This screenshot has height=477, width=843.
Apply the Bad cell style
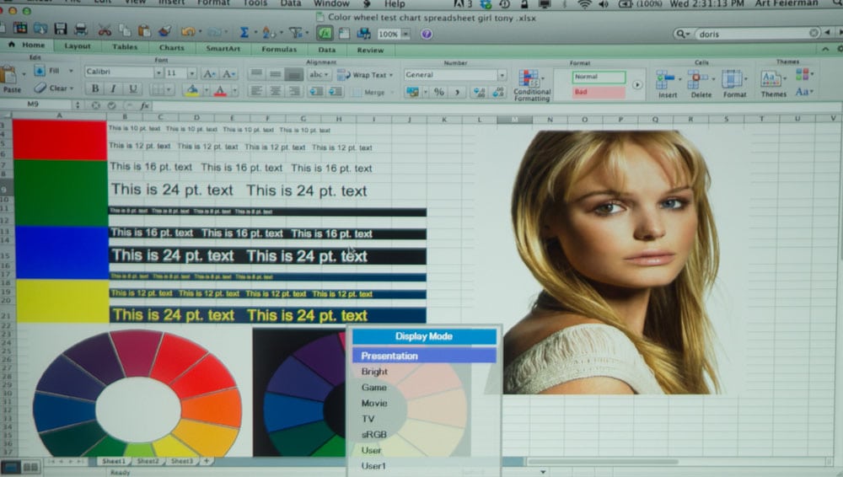click(x=599, y=92)
